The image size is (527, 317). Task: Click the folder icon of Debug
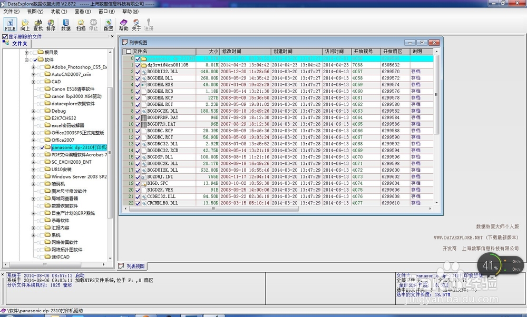pos(48,111)
